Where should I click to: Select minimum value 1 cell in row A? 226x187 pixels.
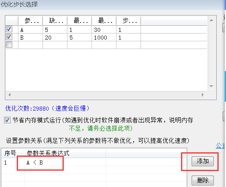(79, 30)
